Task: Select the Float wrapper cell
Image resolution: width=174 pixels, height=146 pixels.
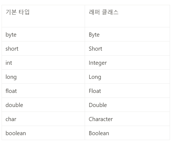Action: click(x=127, y=91)
